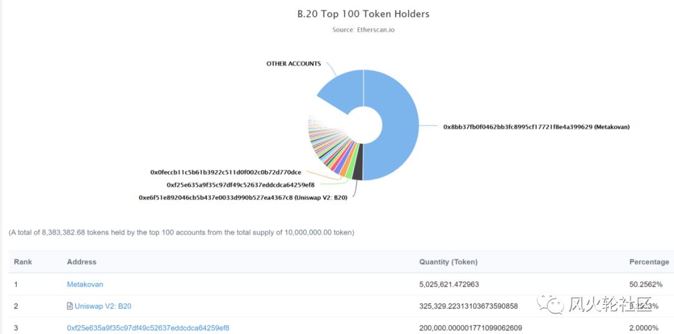The width and height of the screenshot is (674, 334).
Task: Select the orange 0x0feccb11 pie slice
Action: 344,166
